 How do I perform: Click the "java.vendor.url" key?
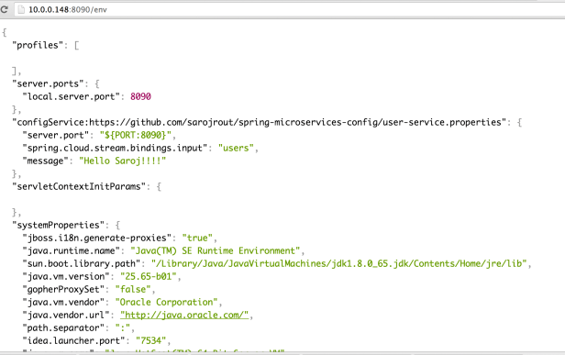(66, 315)
